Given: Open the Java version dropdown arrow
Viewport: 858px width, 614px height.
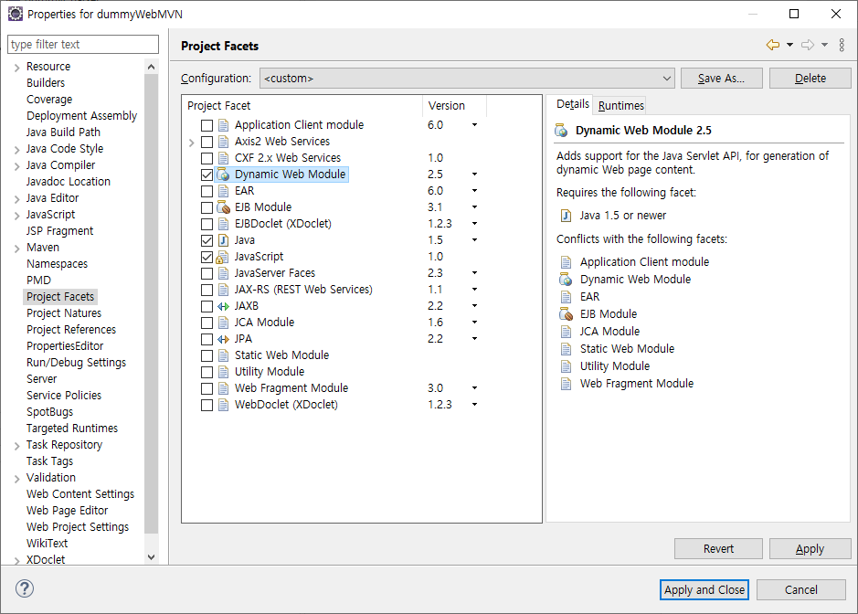Looking at the screenshot, I should 474,240.
